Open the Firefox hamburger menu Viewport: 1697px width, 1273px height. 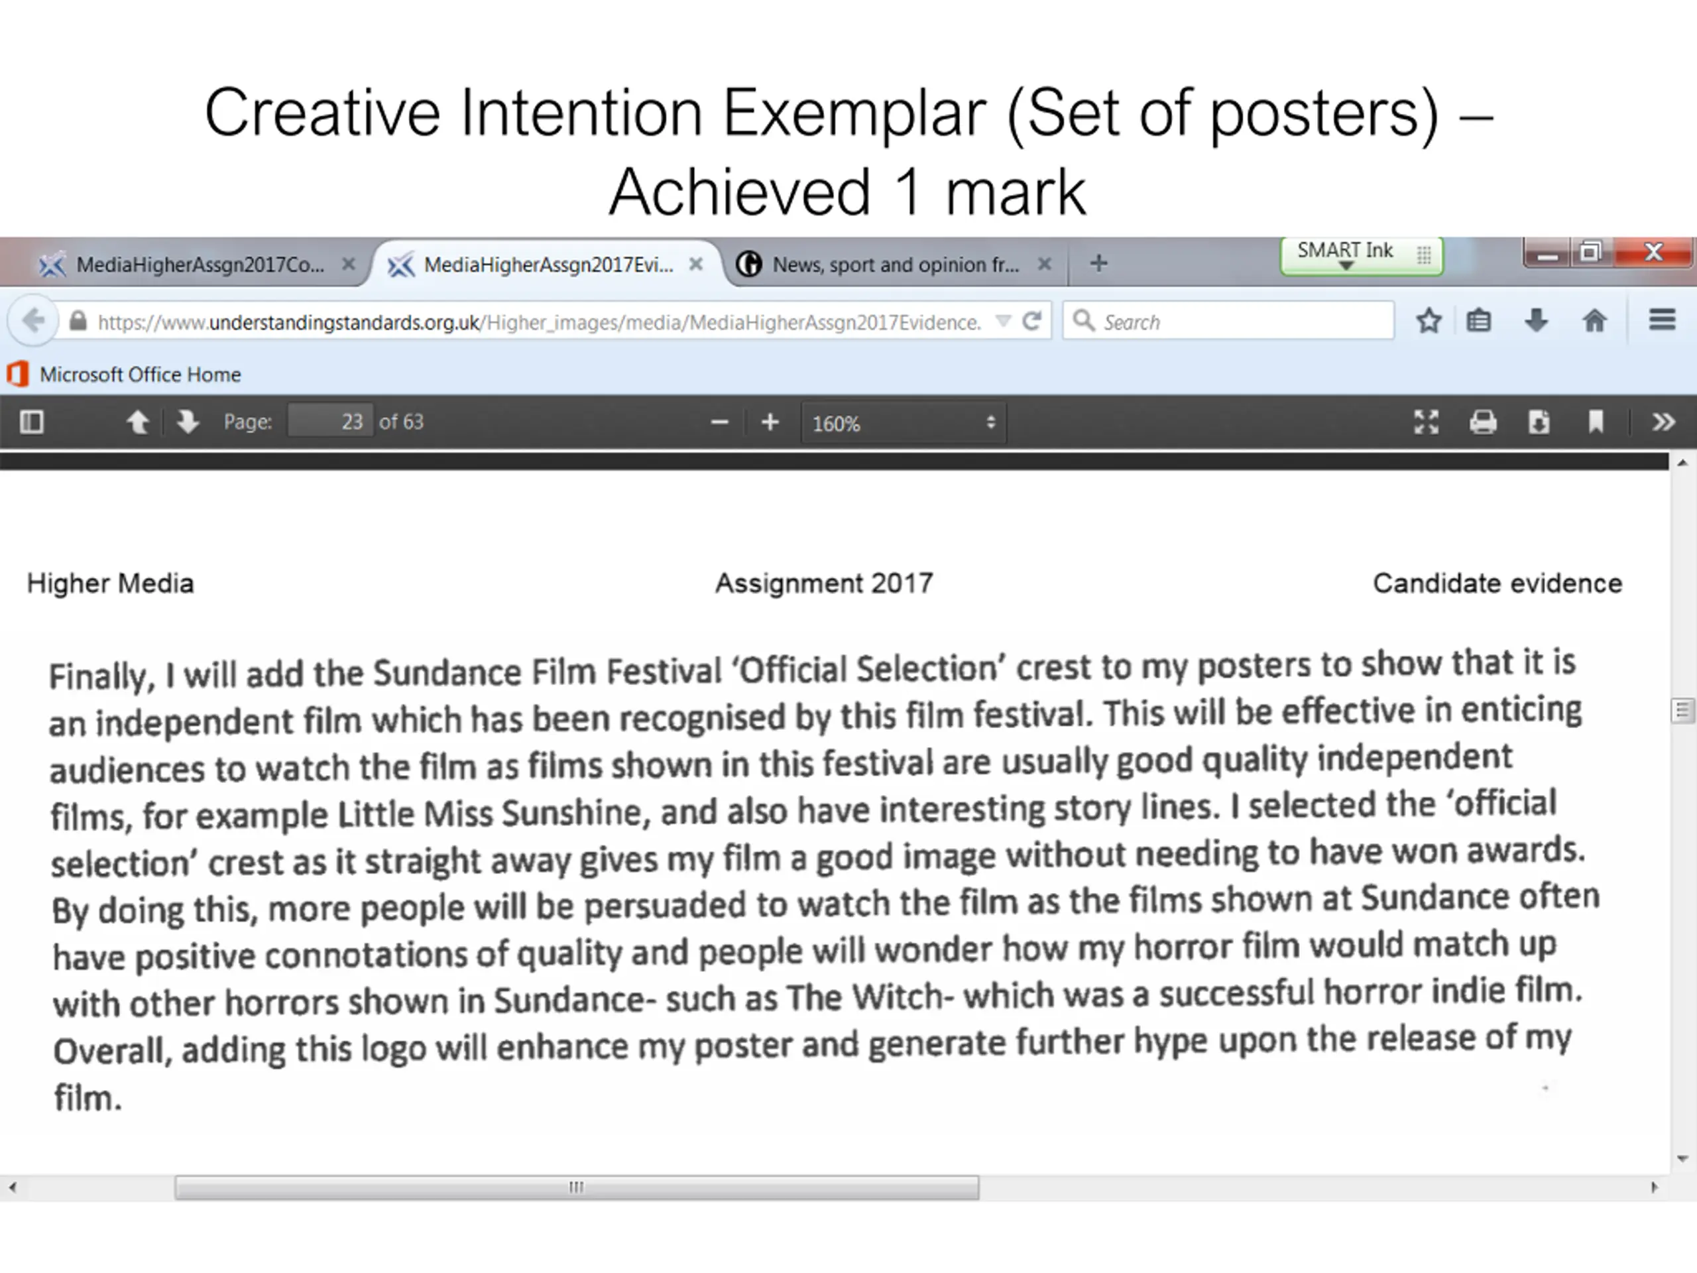tap(1663, 320)
